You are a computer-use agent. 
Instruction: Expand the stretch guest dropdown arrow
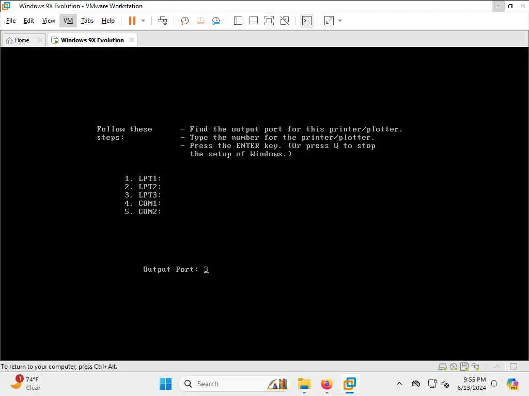(340, 21)
